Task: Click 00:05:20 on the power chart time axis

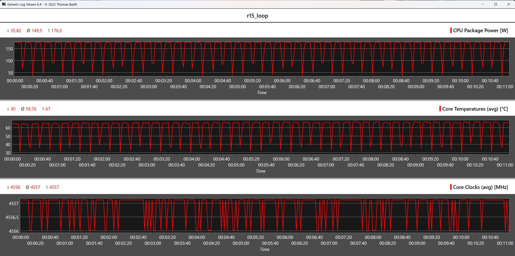Action: (x=252, y=81)
